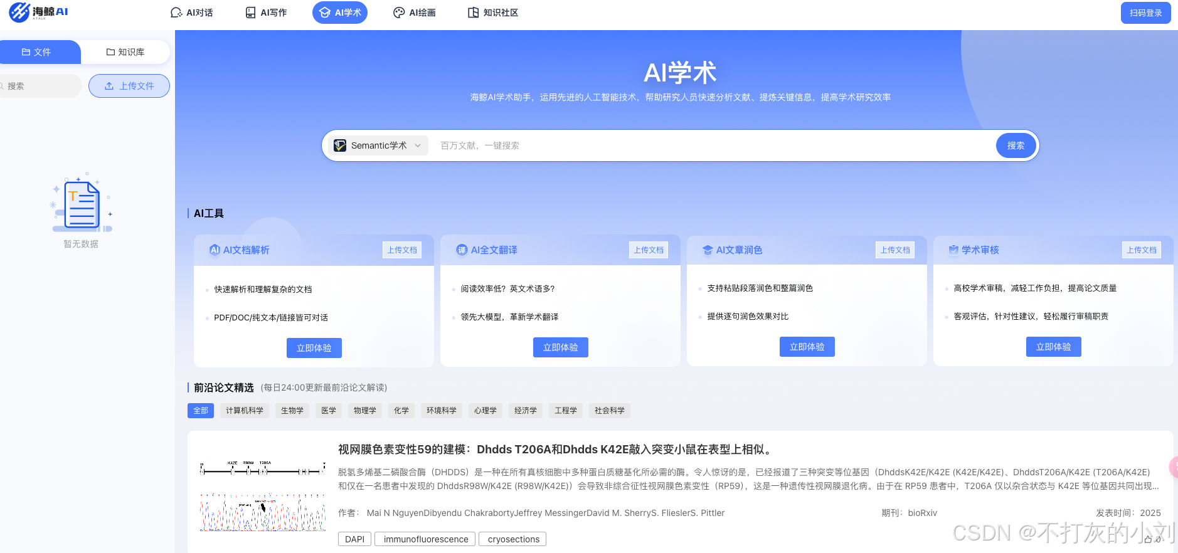This screenshot has height=553, width=1178.
Task: Filter papers by 化学
Action: point(401,411)
